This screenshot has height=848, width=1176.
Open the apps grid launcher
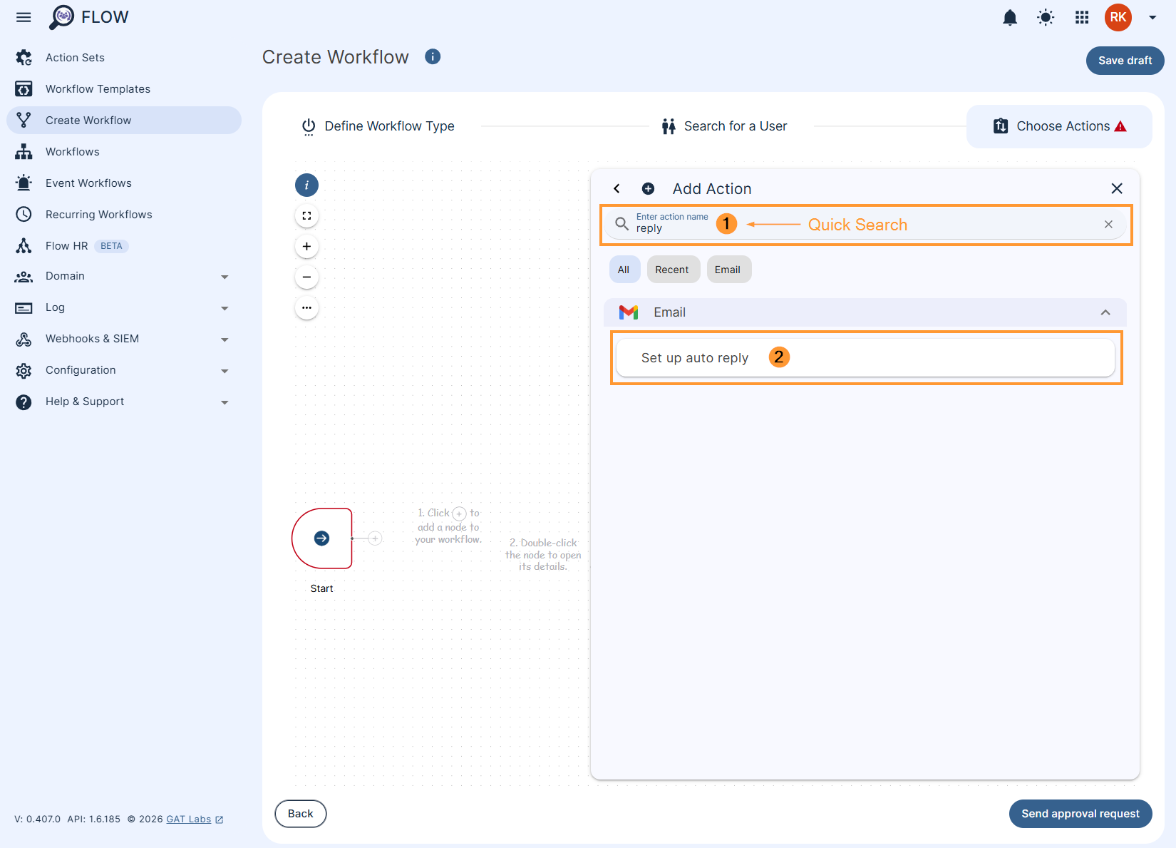coord(1080,17)
